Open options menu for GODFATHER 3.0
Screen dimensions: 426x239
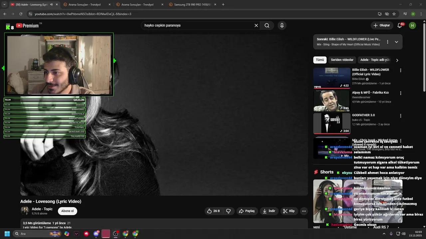tap(401, 116)
